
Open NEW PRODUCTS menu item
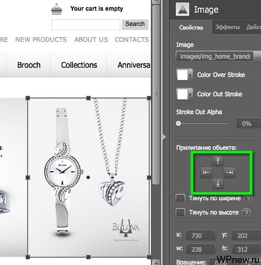(41, 40)
